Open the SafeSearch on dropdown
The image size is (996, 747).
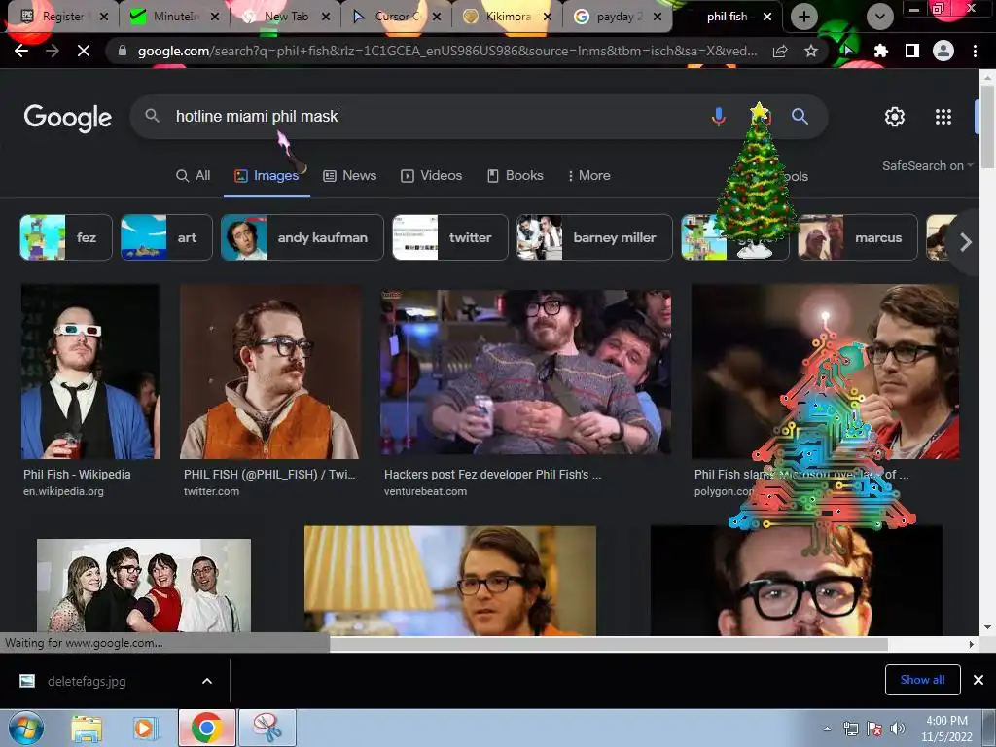[x=927, y=165]
